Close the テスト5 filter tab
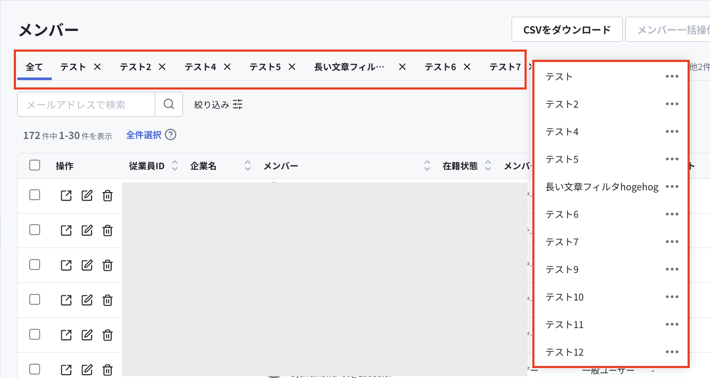 [292, 67]
